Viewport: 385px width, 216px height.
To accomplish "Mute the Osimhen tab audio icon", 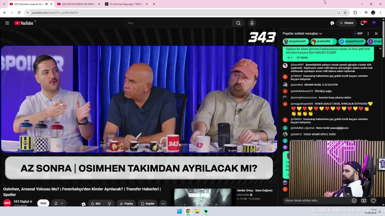I will point(46,4).
